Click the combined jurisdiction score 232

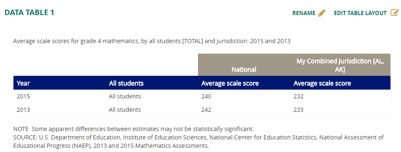pos(299,96)
